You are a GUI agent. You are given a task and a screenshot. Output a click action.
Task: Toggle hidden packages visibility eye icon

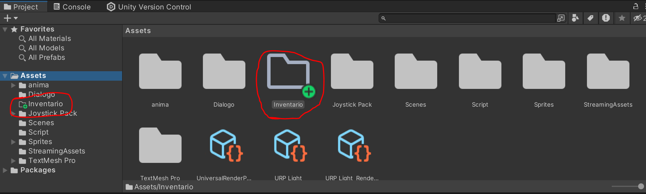point(637,18)
